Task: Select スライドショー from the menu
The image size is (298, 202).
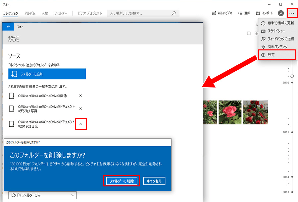Action: [277, 31]
